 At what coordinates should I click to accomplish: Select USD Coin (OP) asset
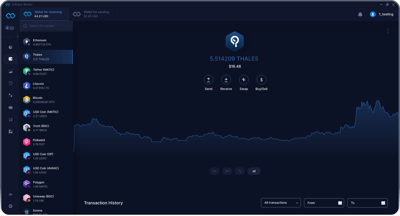46,156
